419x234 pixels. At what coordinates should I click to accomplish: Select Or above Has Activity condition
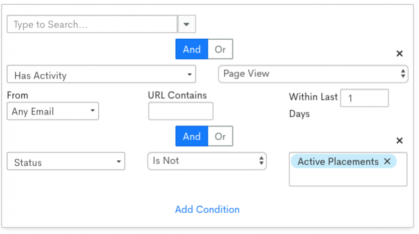pyautogui.click(x=220, y=49)
